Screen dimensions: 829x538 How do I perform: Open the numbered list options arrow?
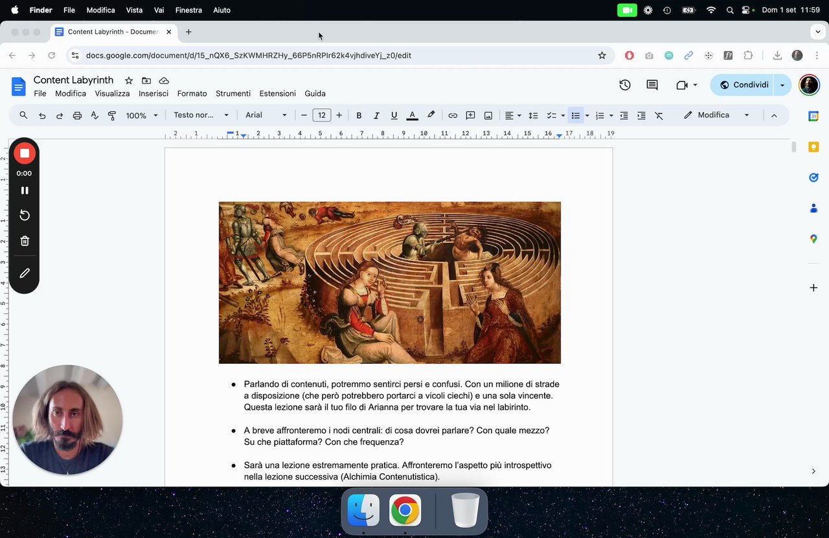pos(611,115)
